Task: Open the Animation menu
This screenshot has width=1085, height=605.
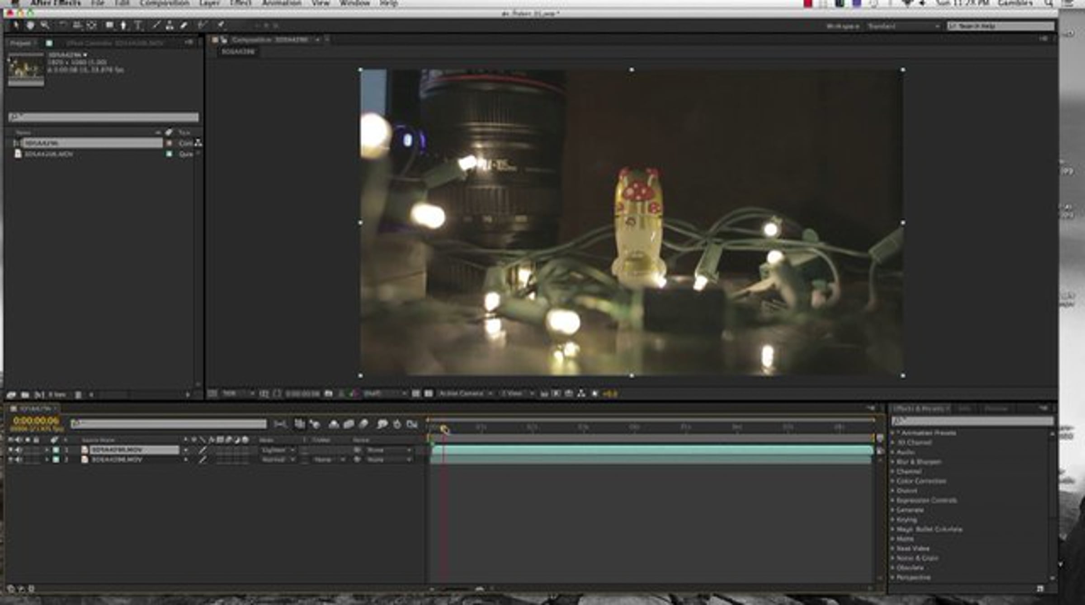Action: (x=281, y=3)
